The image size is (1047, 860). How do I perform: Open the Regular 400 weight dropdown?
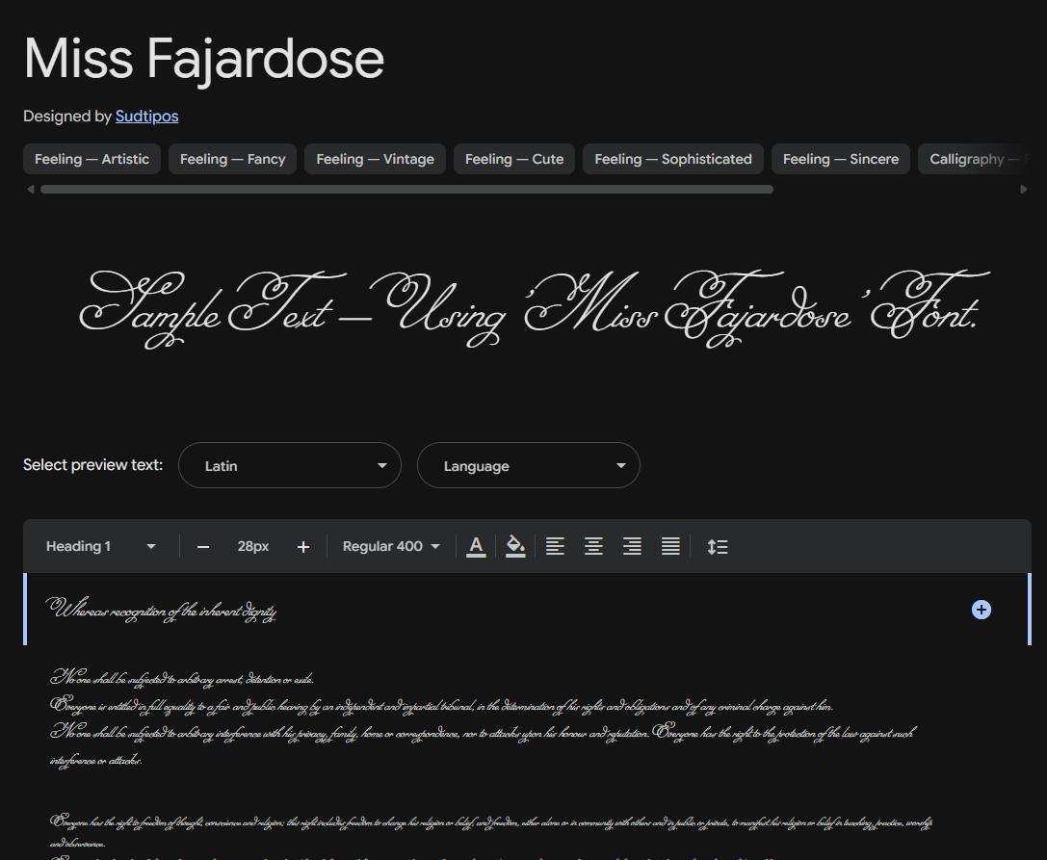pyautogui.click(x=391, y=546)
